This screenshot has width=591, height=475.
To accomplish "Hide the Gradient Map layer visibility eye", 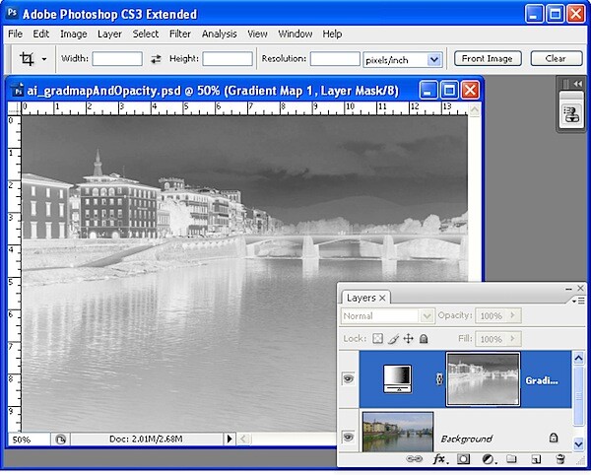I will [x=349, y=378].
